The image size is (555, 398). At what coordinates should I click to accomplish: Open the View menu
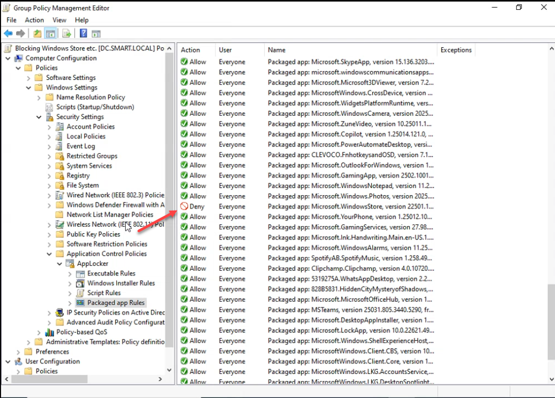[60, 20]
